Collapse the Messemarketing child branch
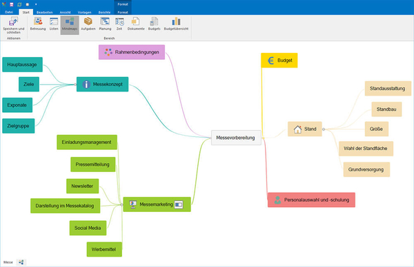This screenshot has height=267, width=414. pos(121,204)
